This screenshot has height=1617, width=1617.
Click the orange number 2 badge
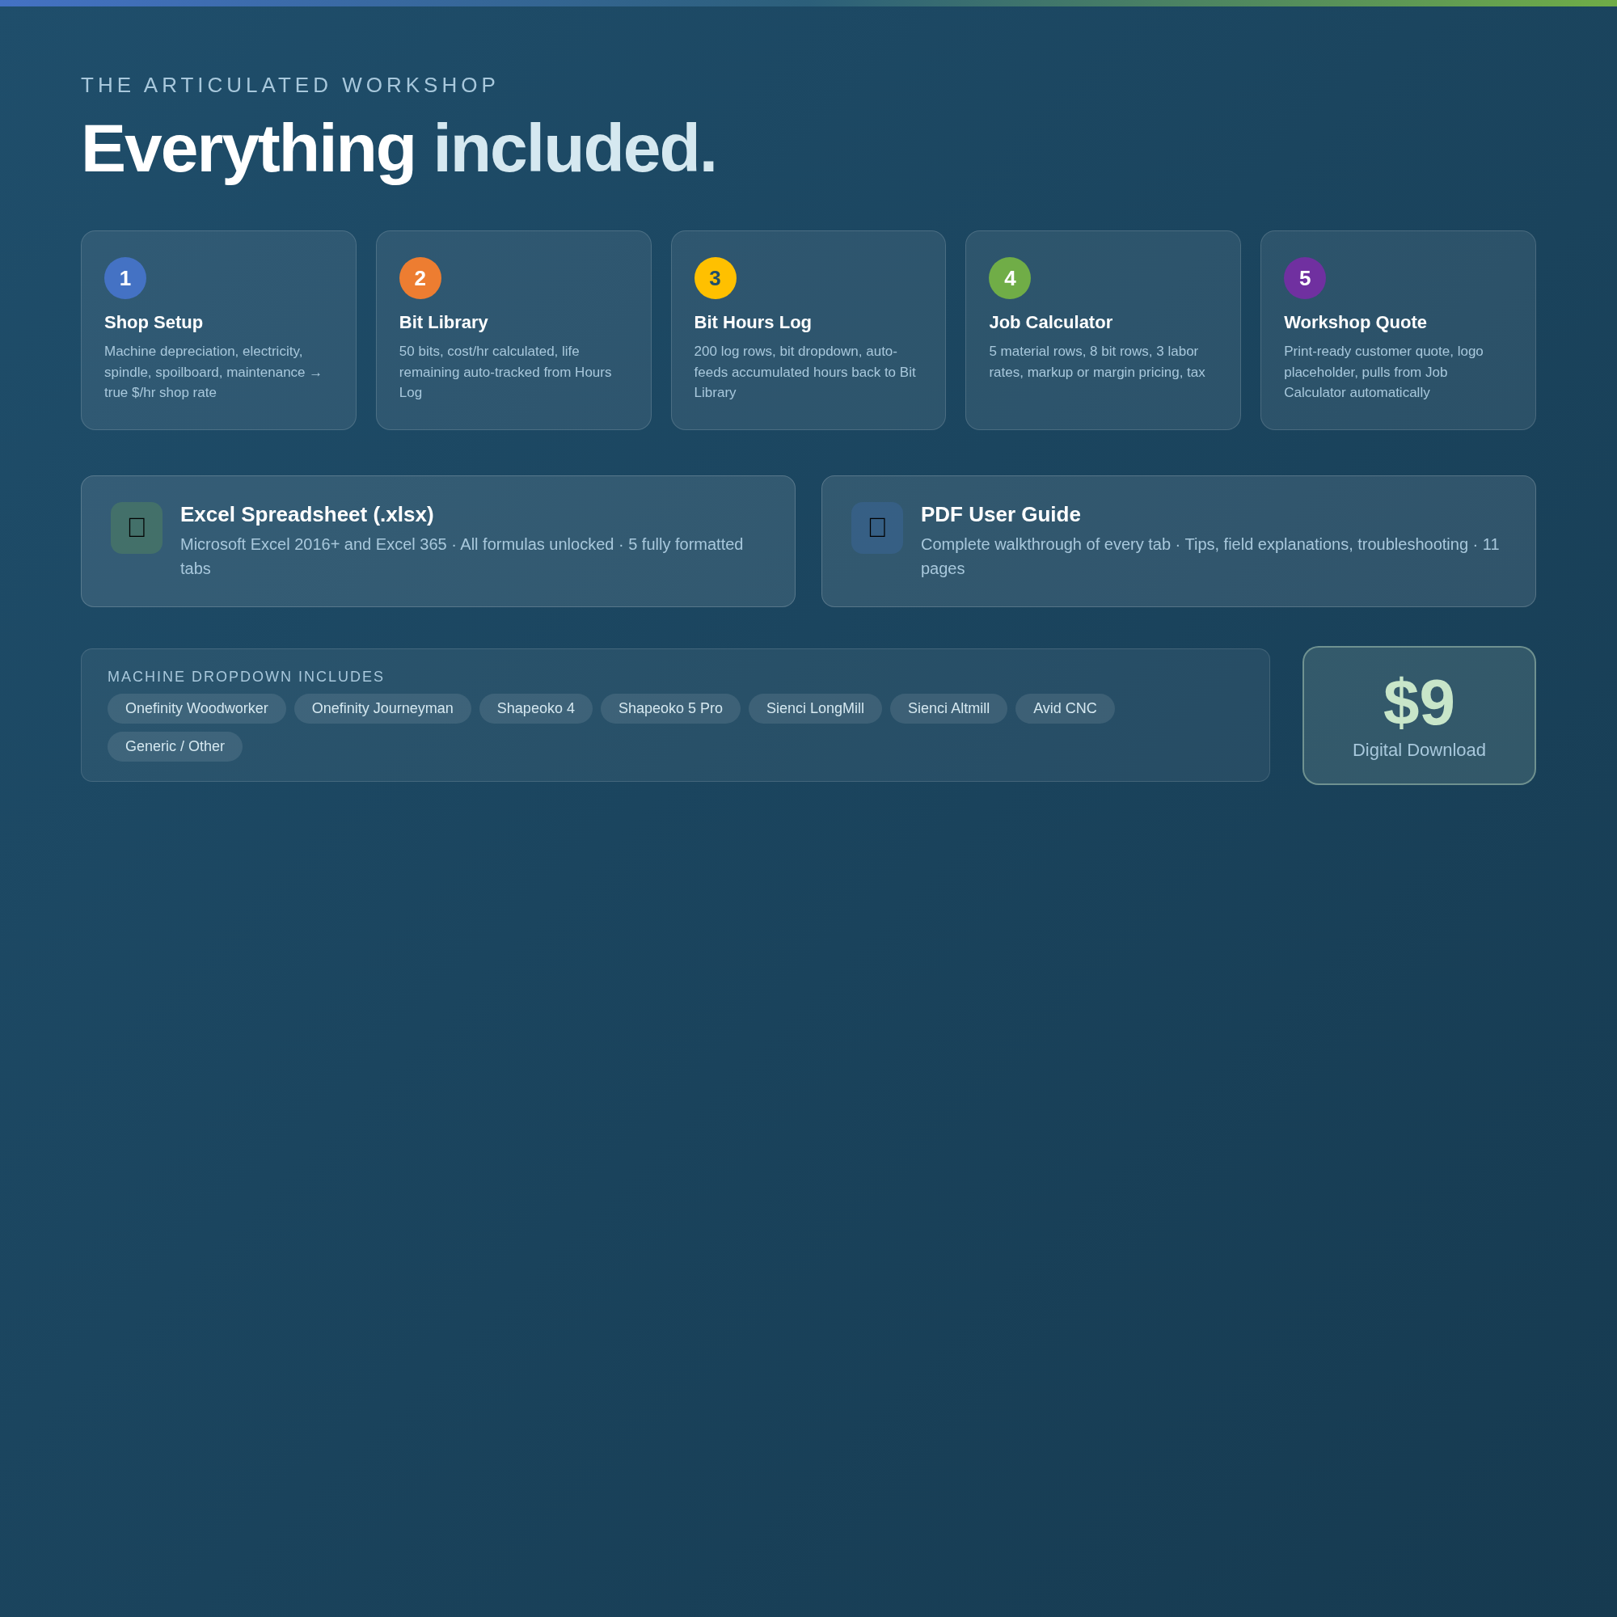point(420,278)
